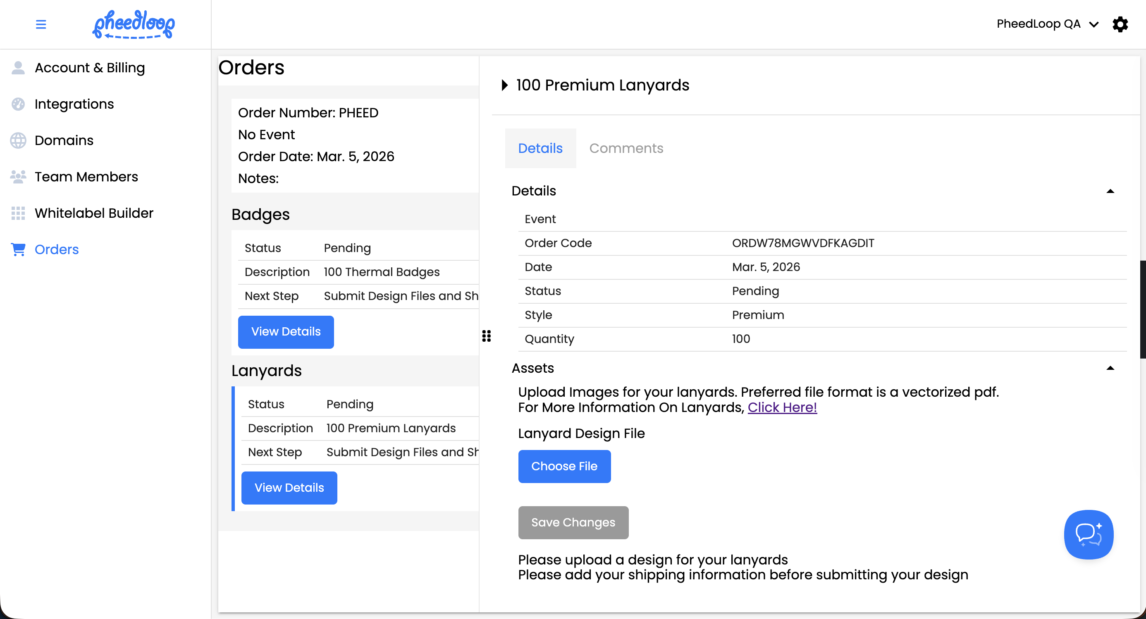Viewport: 1146px width, 619px height.
Task: Click the Team Members people icon
Action: pyautogui.click(x=18, y=177)
